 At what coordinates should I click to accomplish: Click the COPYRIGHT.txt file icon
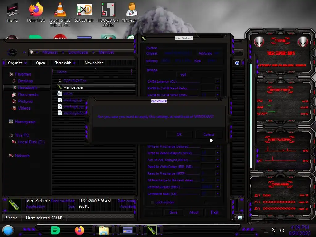[x=60, y=81]
